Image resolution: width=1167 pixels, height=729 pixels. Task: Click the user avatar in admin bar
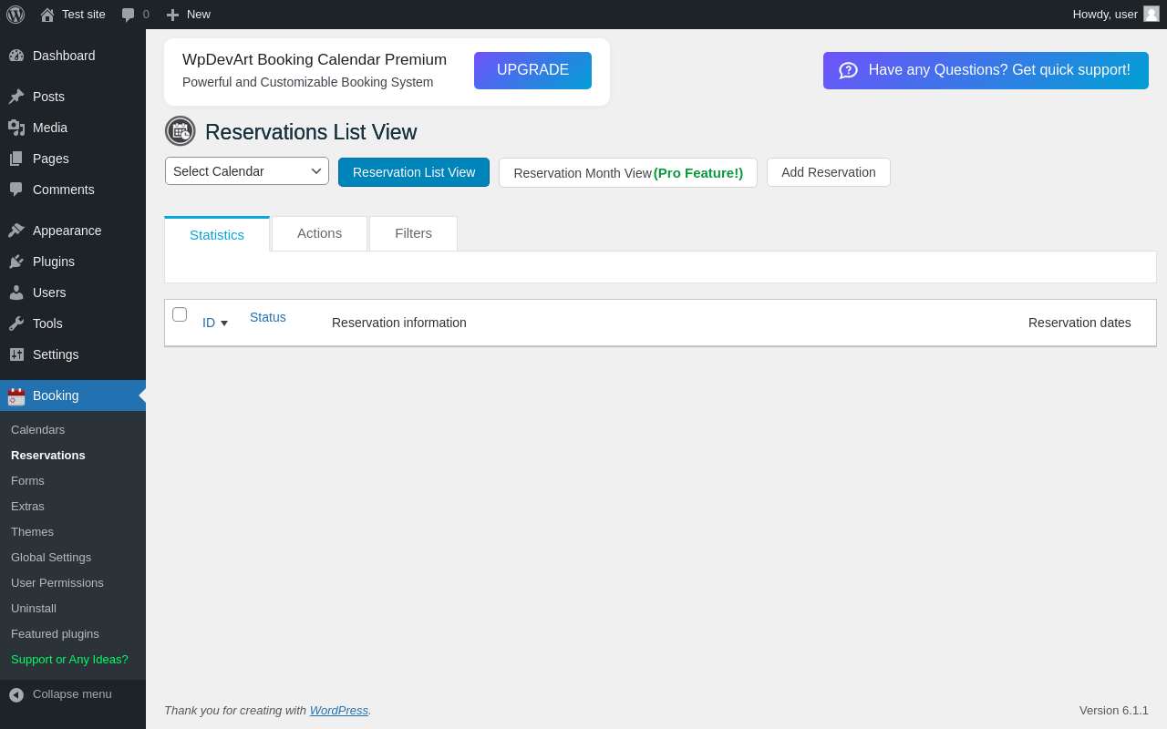pos(1152,14)
